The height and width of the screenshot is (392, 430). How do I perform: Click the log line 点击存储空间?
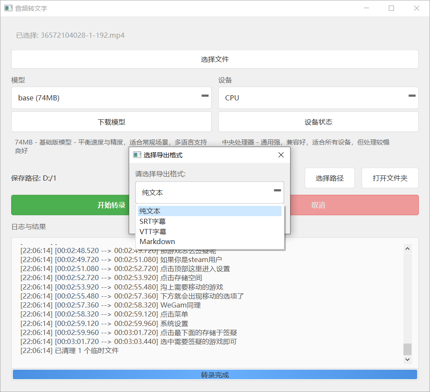point(111,277)
